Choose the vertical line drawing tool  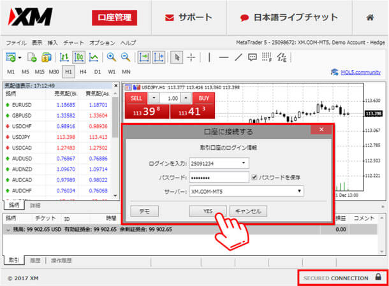pyautogui.click(x=209, y=57)
